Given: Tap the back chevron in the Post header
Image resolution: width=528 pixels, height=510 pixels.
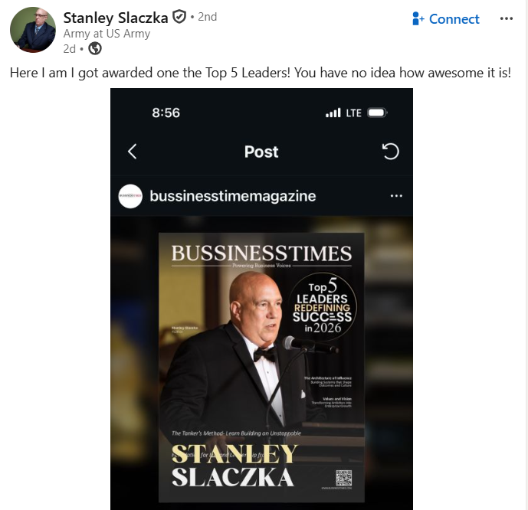Looking at the screenshot, I should coord(132,152).
